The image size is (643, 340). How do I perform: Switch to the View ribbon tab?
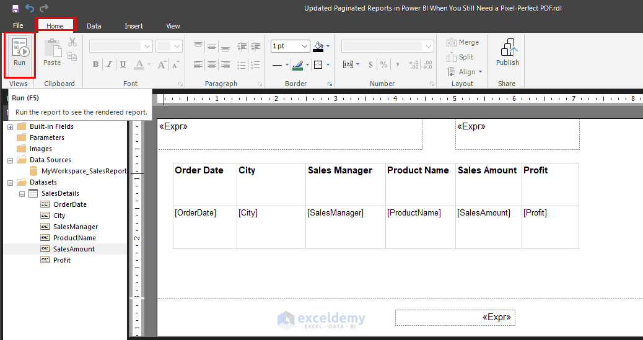point(173,26)
